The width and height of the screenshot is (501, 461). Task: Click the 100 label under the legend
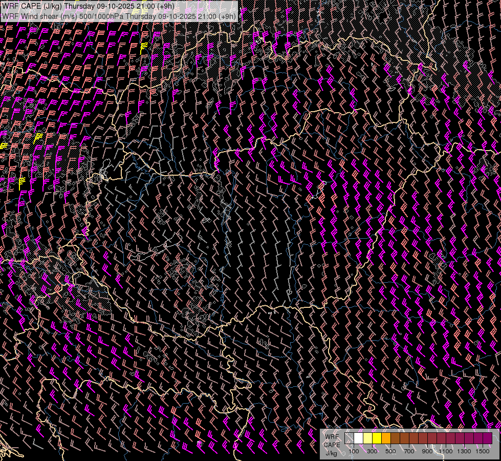click(x=354, y=451)
